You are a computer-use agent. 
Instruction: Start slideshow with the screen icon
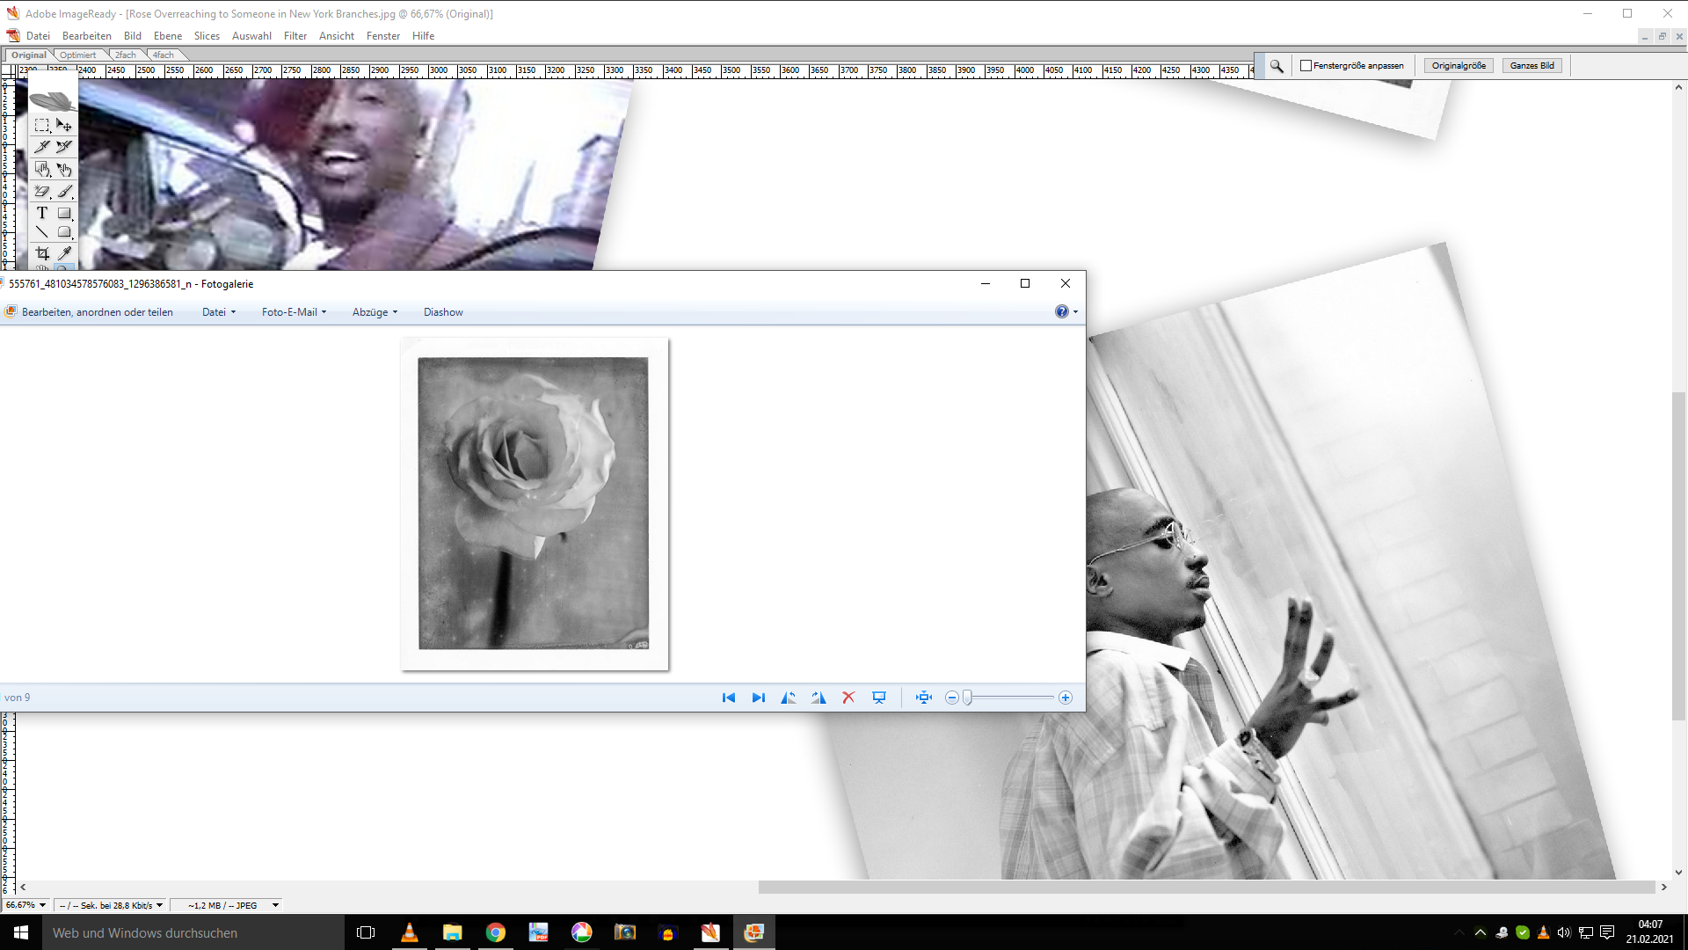pos(879,698)
